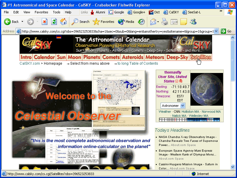Open the Holliston MA weather link

190,112
